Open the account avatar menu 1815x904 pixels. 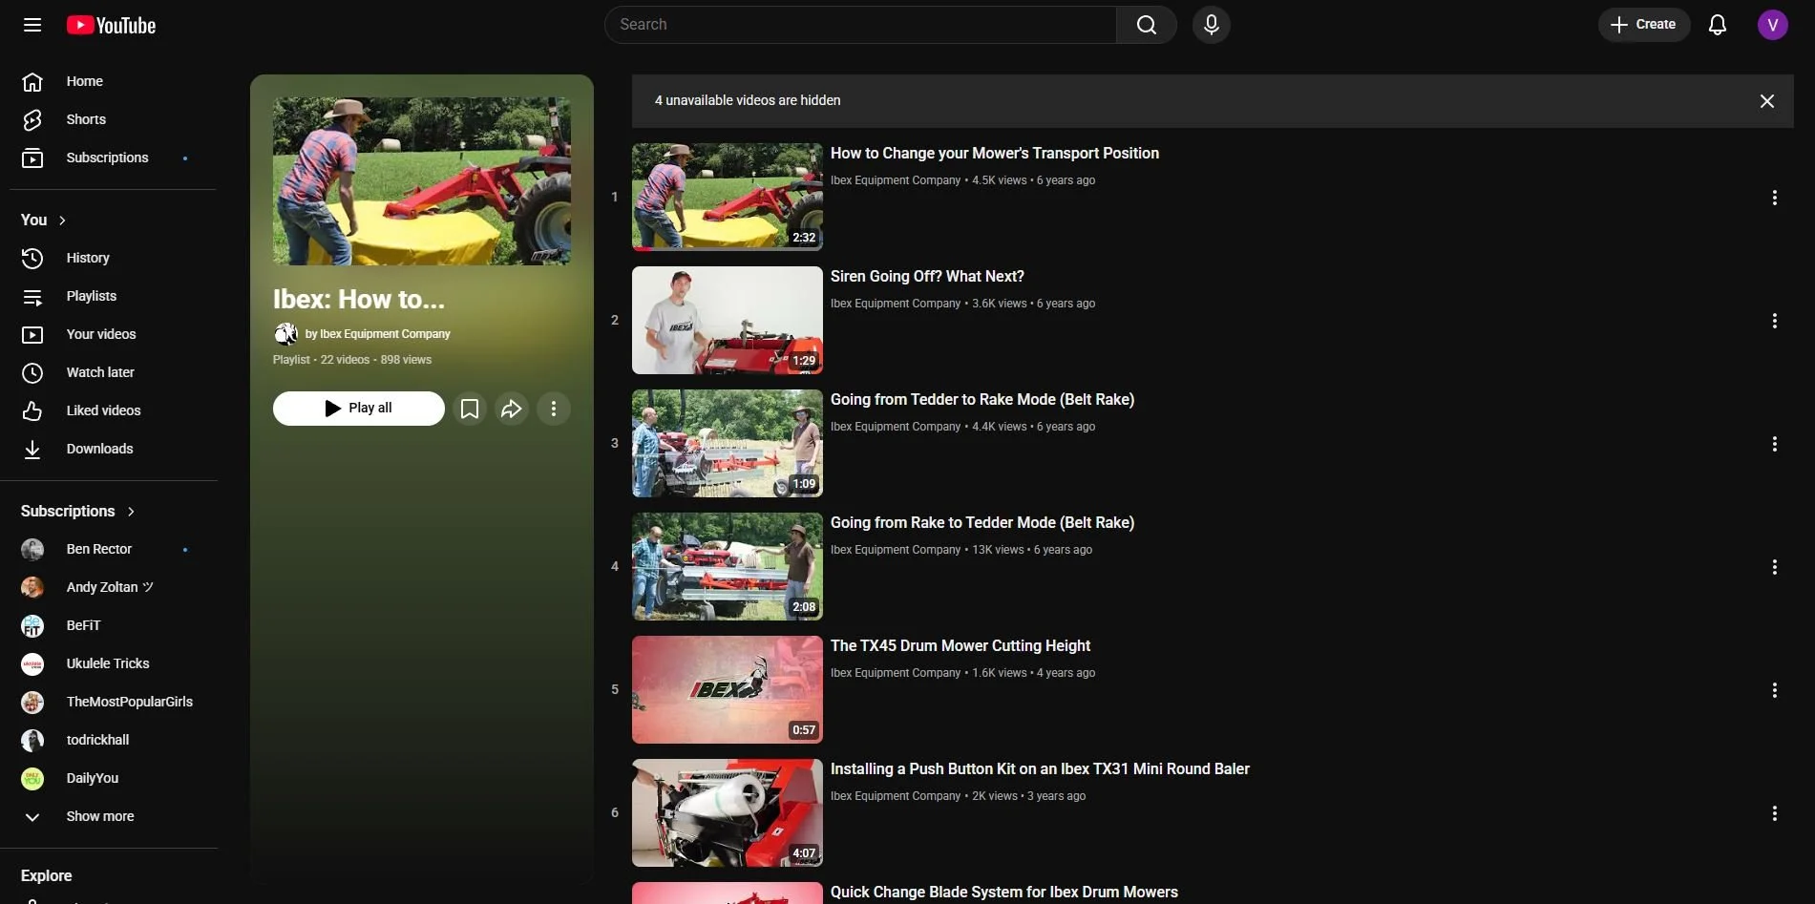1773,25
